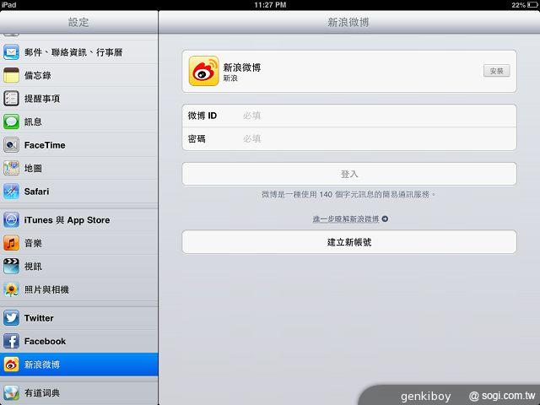
Task: Tap the FaceTime camera icon
Action: (x=11, y=145)
